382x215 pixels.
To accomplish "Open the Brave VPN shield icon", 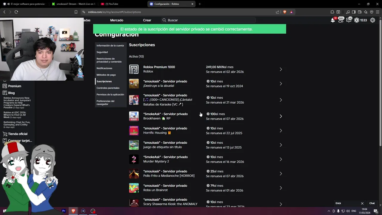I will [372, 12].
